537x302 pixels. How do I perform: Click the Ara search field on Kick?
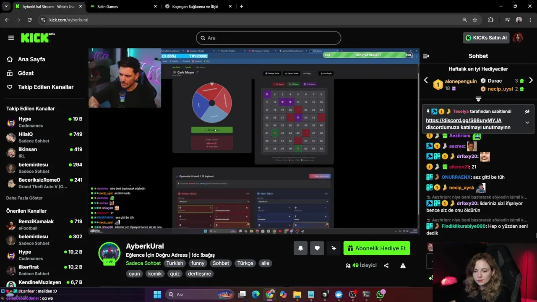(x=268, y=38)
